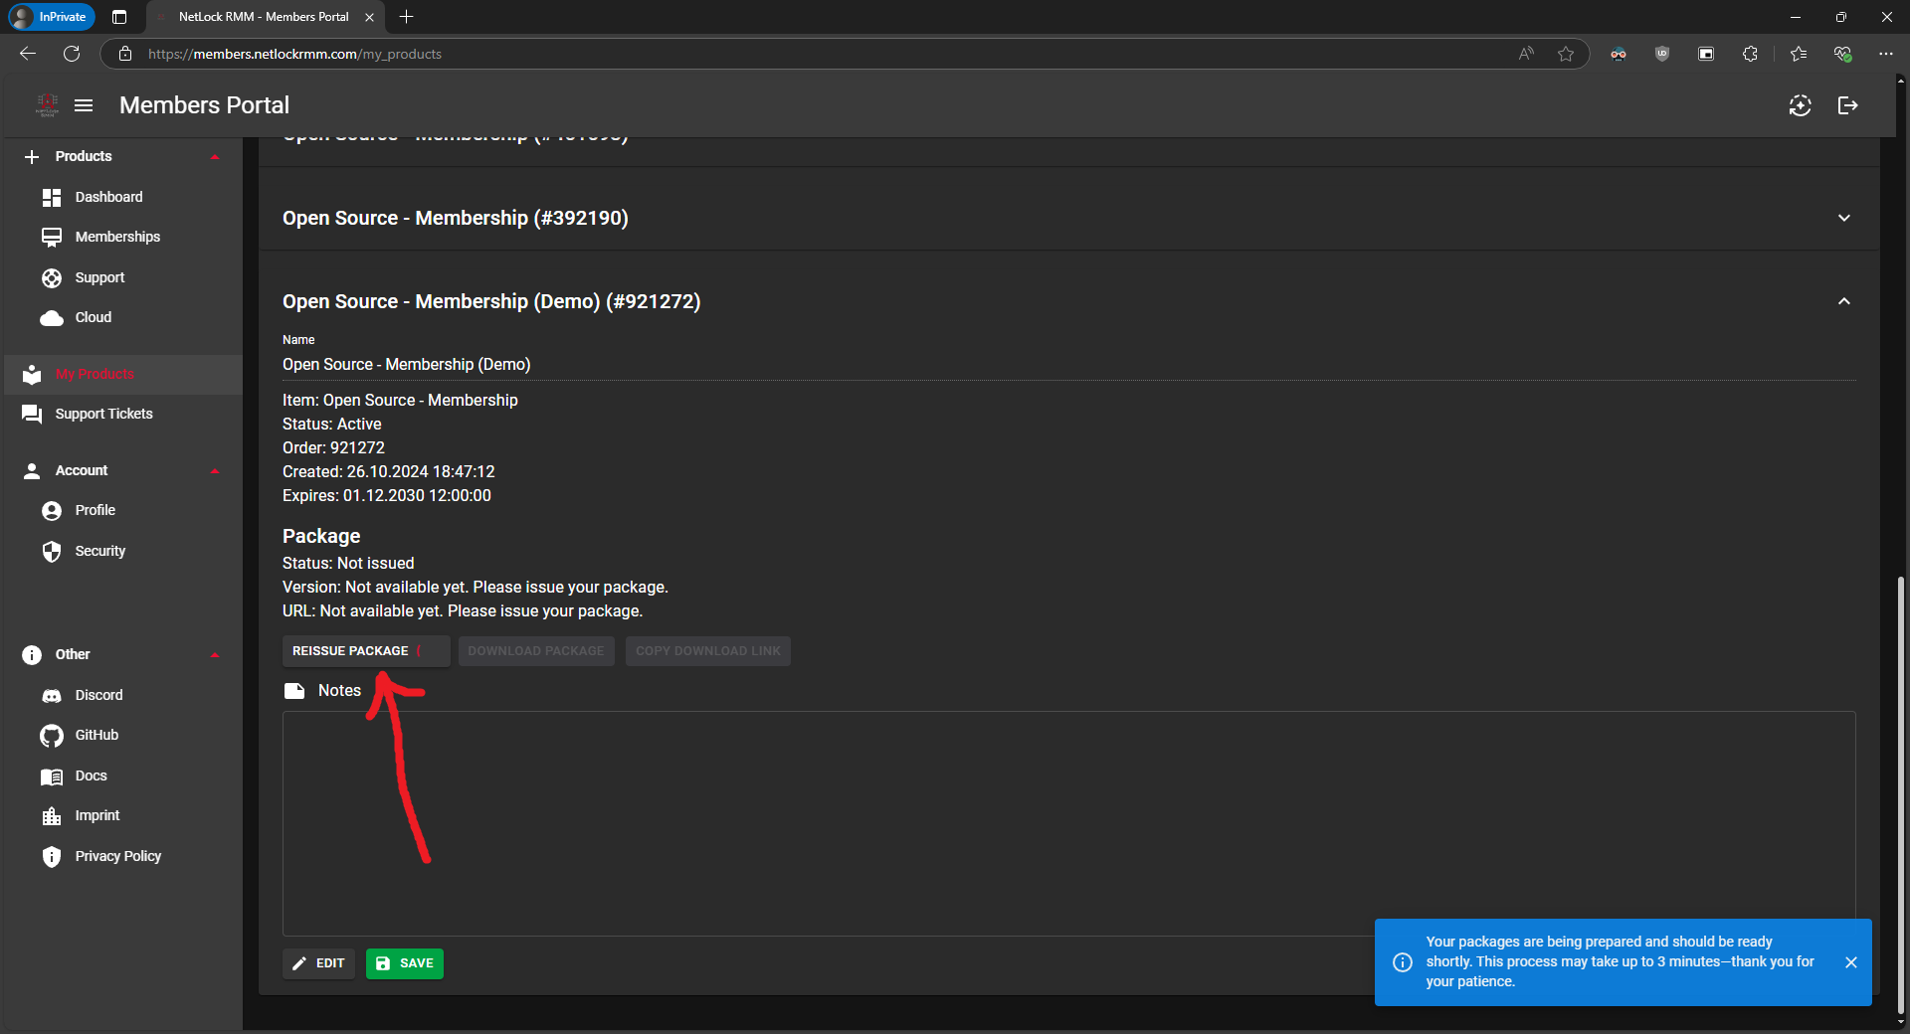1910x1034 pixels.
Task: Collapse the Membership (Demo) #921272 panel
Action: [1843, 301]
